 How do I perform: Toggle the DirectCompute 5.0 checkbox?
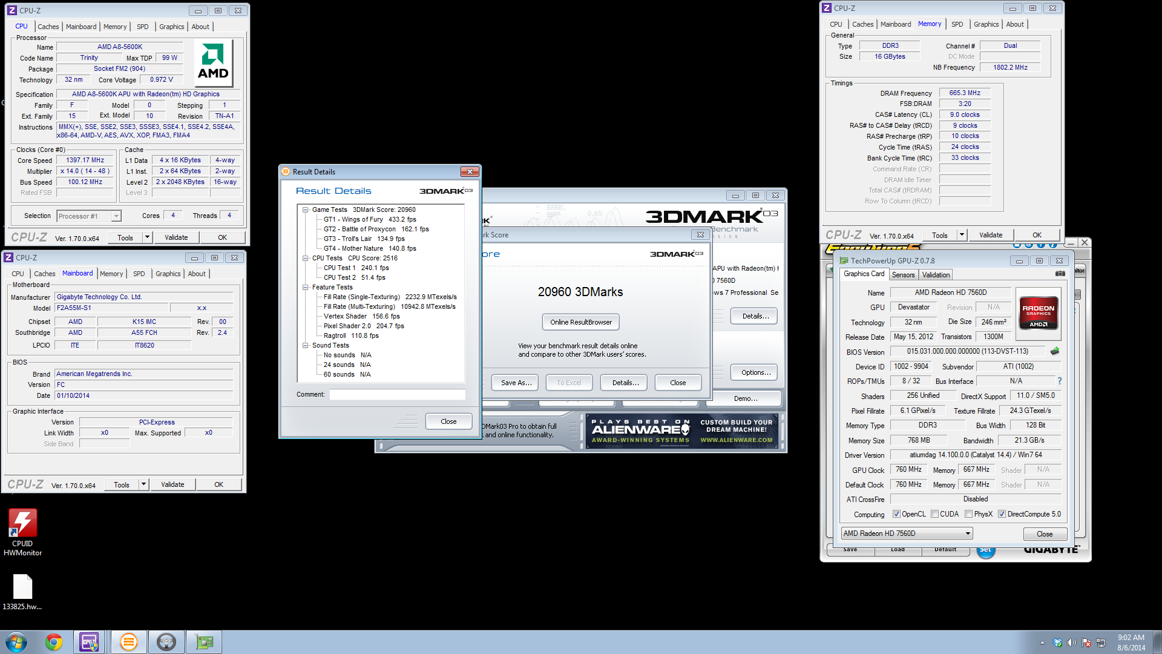point(1002,514)
